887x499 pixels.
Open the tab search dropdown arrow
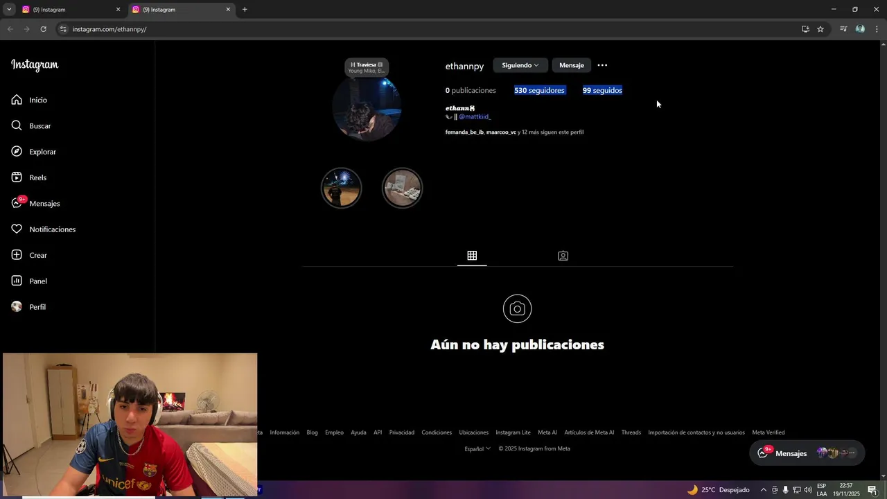pyautogui.click(x=9, y=10)
